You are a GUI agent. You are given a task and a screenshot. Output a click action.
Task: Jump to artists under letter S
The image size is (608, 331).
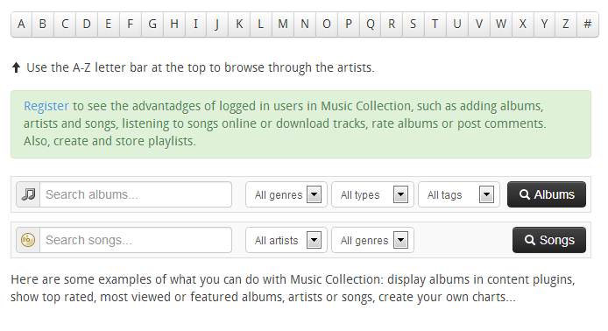(414, 25)
